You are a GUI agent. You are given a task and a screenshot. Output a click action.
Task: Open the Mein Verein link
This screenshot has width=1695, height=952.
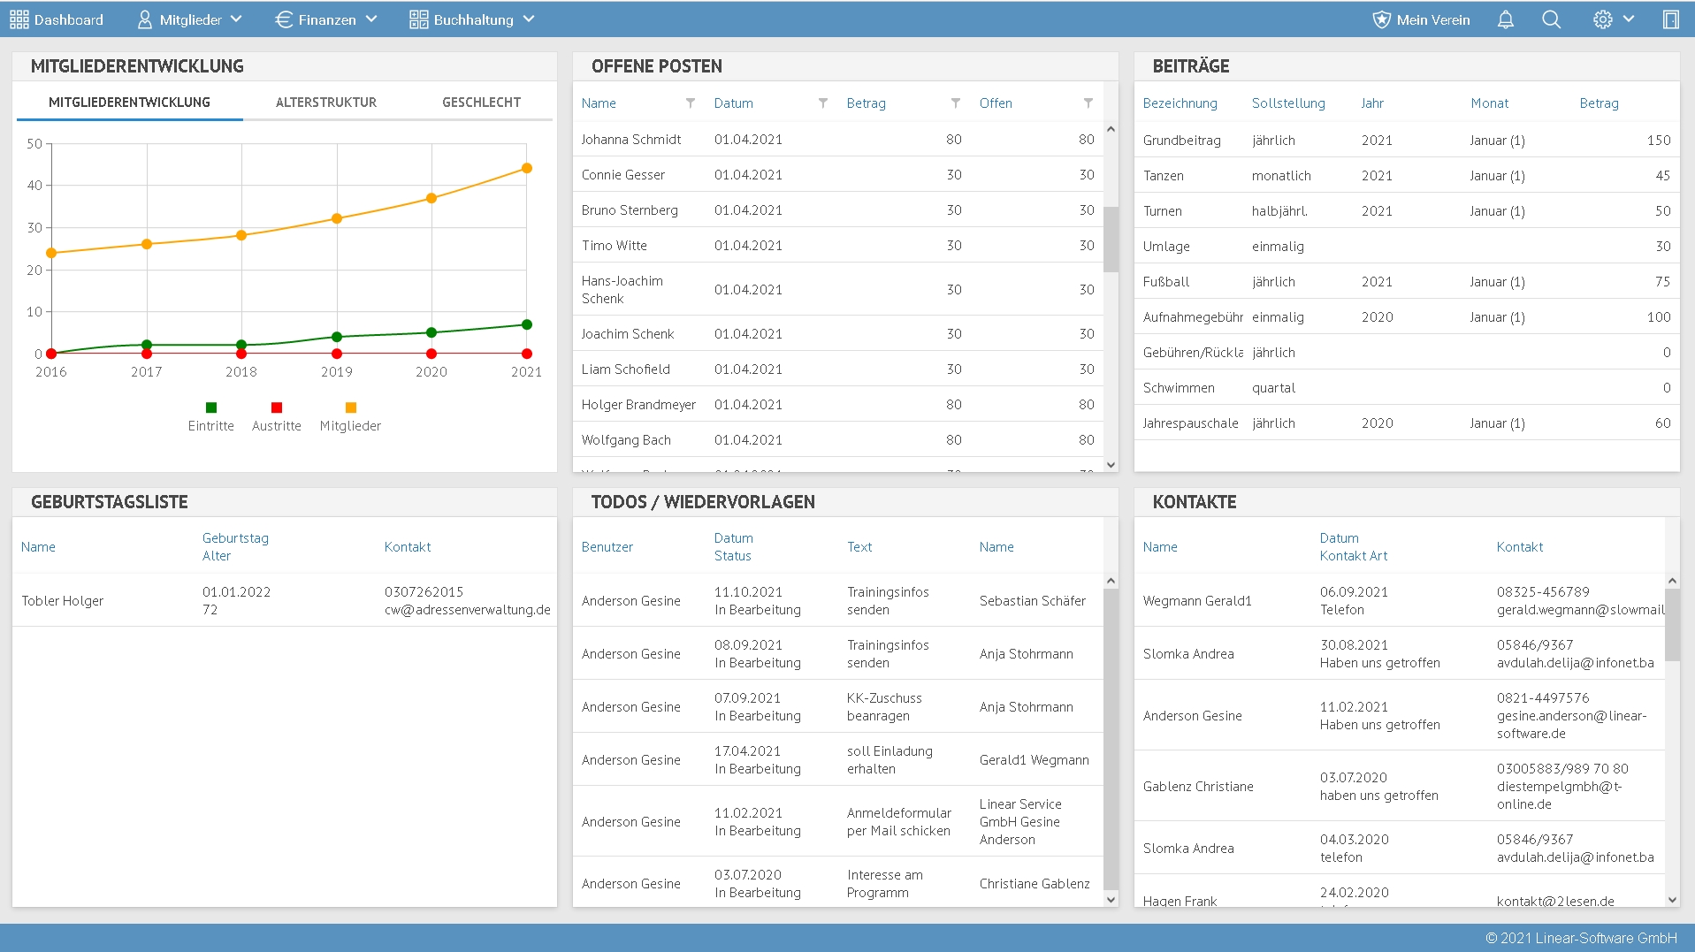(x=1421, y=19)
